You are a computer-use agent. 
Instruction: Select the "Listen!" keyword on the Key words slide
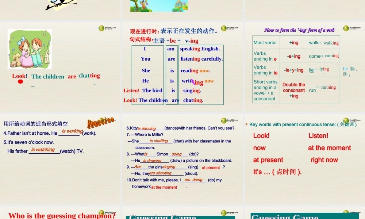[x=318, y=136]
